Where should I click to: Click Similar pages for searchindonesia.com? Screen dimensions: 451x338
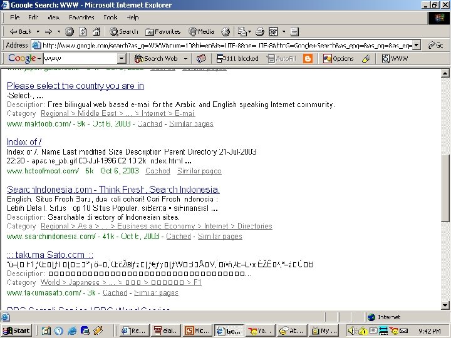click(220, 237)
